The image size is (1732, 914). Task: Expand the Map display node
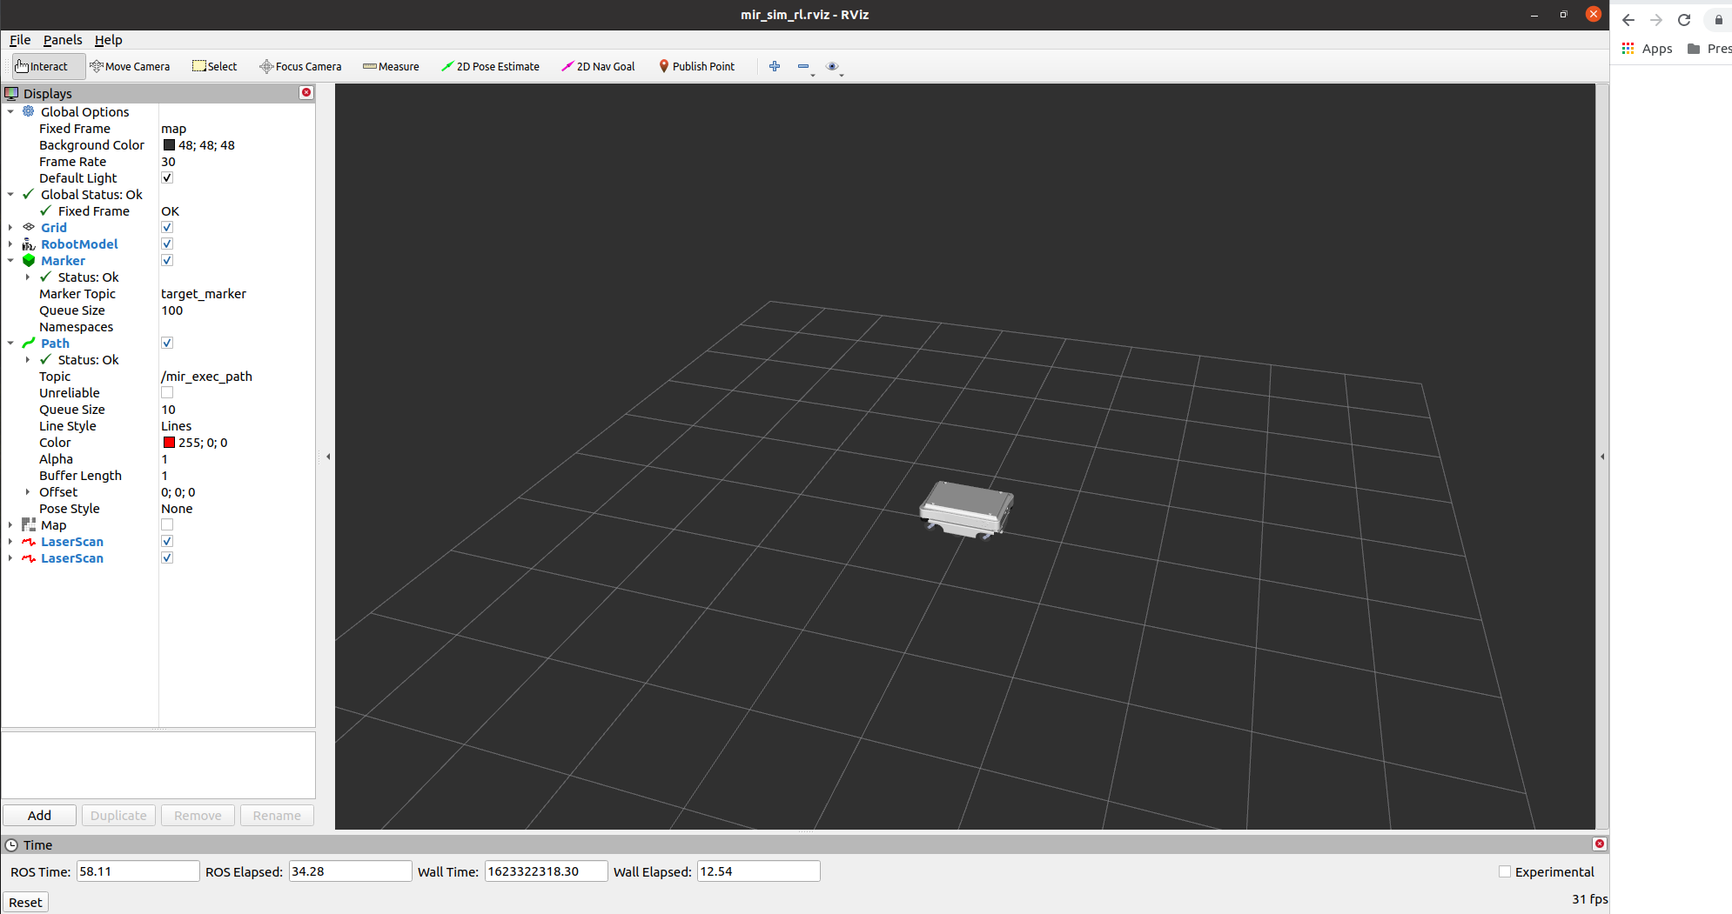pyautogui.click(x=10, y=524)
